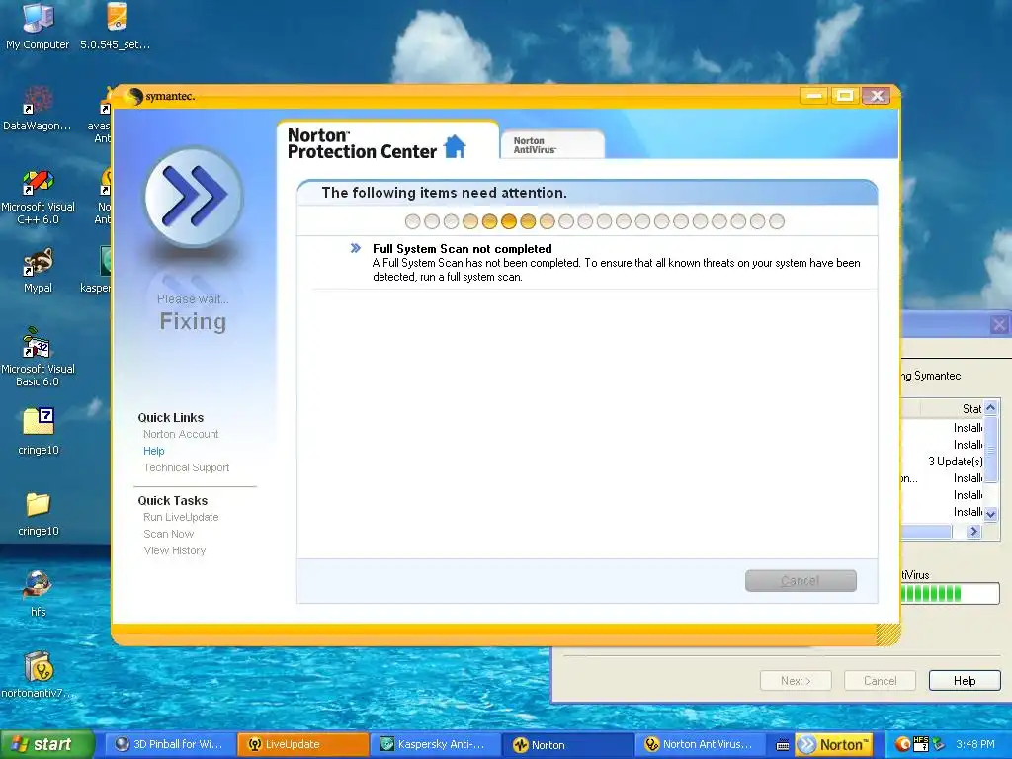Open the DataWagon desktop shortcut

tap(38, 109)
